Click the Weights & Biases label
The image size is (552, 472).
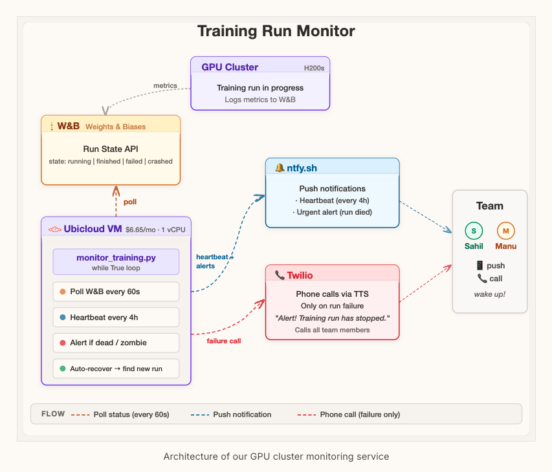115,127
